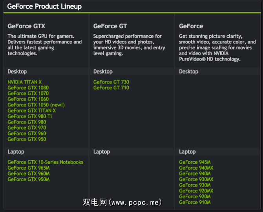Open GeForce GTX 10-Series Notebooks link
The height and width of the screenshot is (212, 263).
[x=45, y=162]
